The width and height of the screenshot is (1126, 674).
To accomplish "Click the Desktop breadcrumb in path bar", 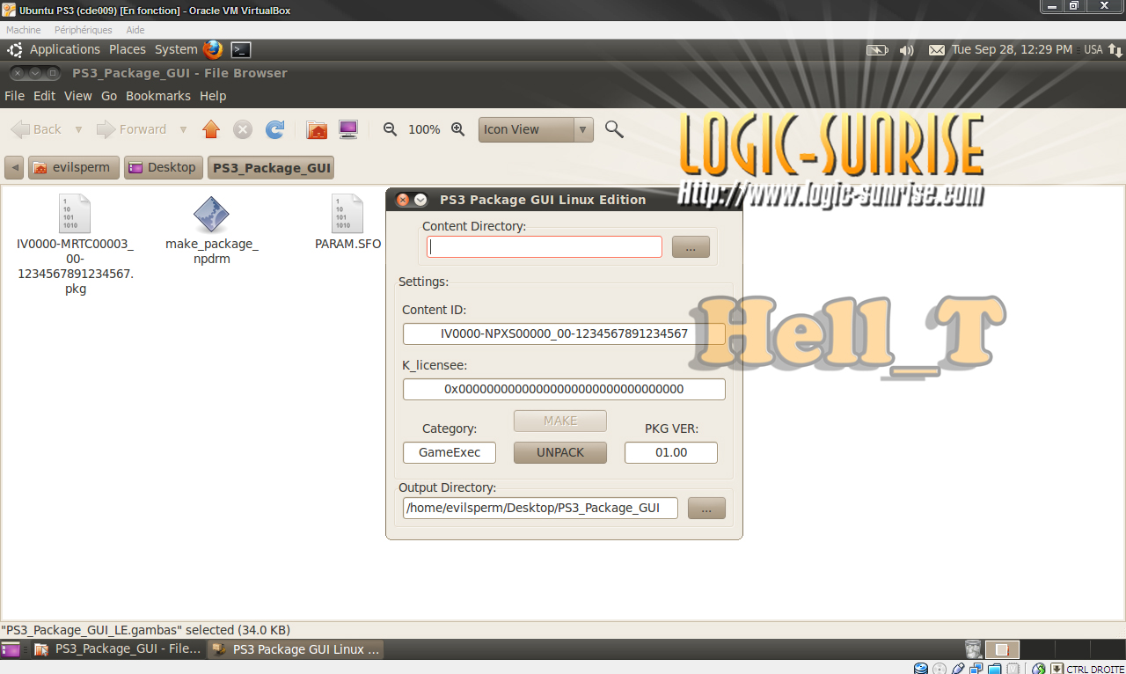I will (x=164, y=167).
